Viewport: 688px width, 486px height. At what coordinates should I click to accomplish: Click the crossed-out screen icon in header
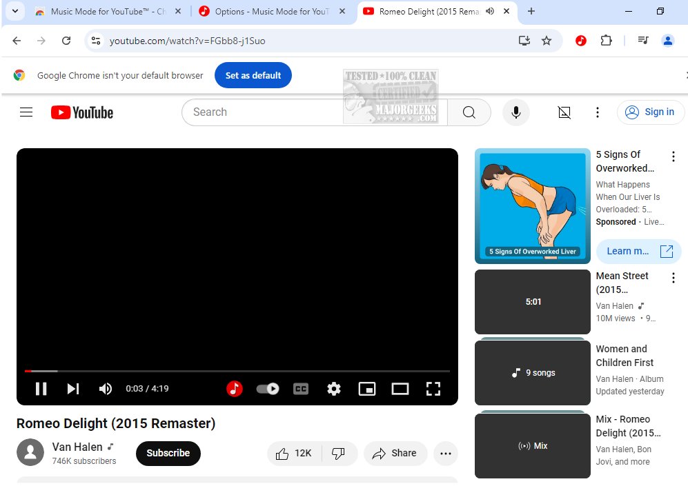(x=564, y=112)
